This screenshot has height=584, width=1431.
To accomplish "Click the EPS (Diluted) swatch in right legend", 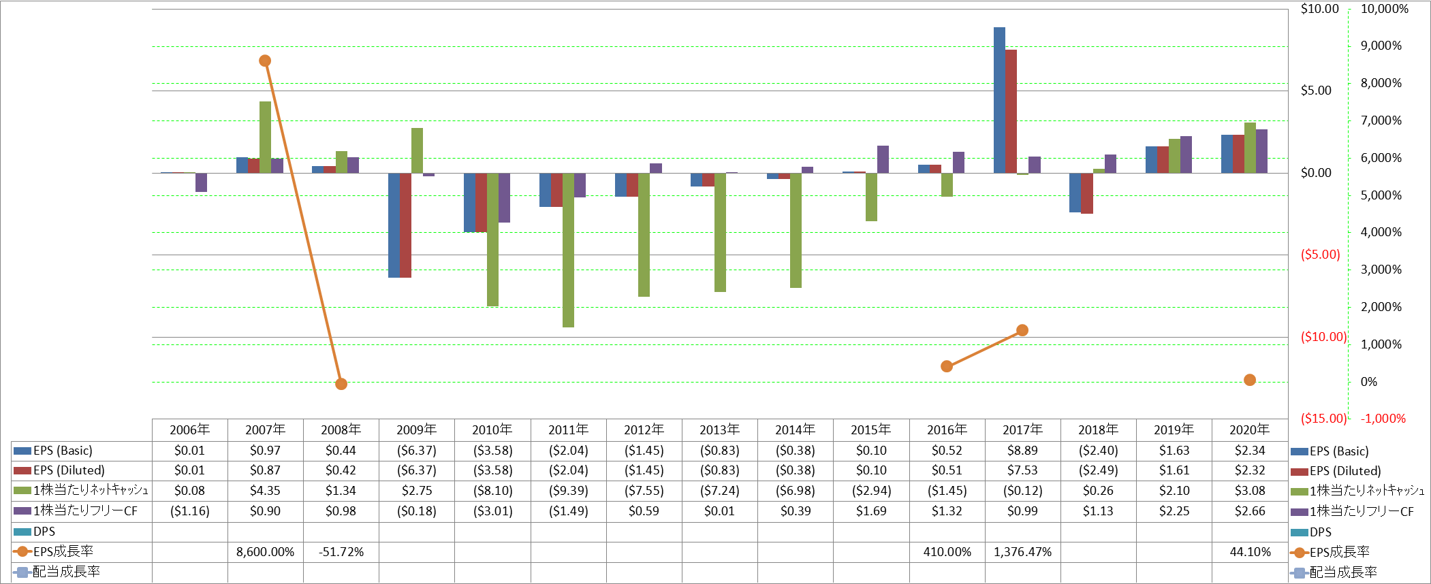I will [1299, 471].
